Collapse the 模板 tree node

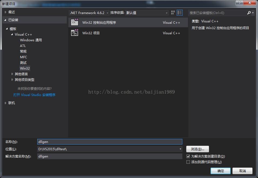7,29
